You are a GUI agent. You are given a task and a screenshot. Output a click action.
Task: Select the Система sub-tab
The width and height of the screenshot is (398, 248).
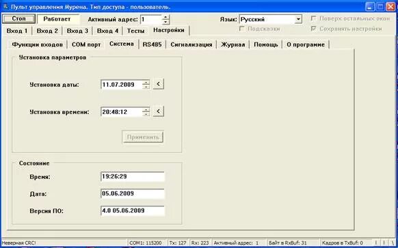tap(122, 44)
